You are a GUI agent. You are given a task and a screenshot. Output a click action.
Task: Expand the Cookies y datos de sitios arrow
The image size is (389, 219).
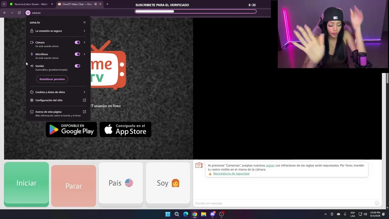pyautogui.click(x=84, y=92)
